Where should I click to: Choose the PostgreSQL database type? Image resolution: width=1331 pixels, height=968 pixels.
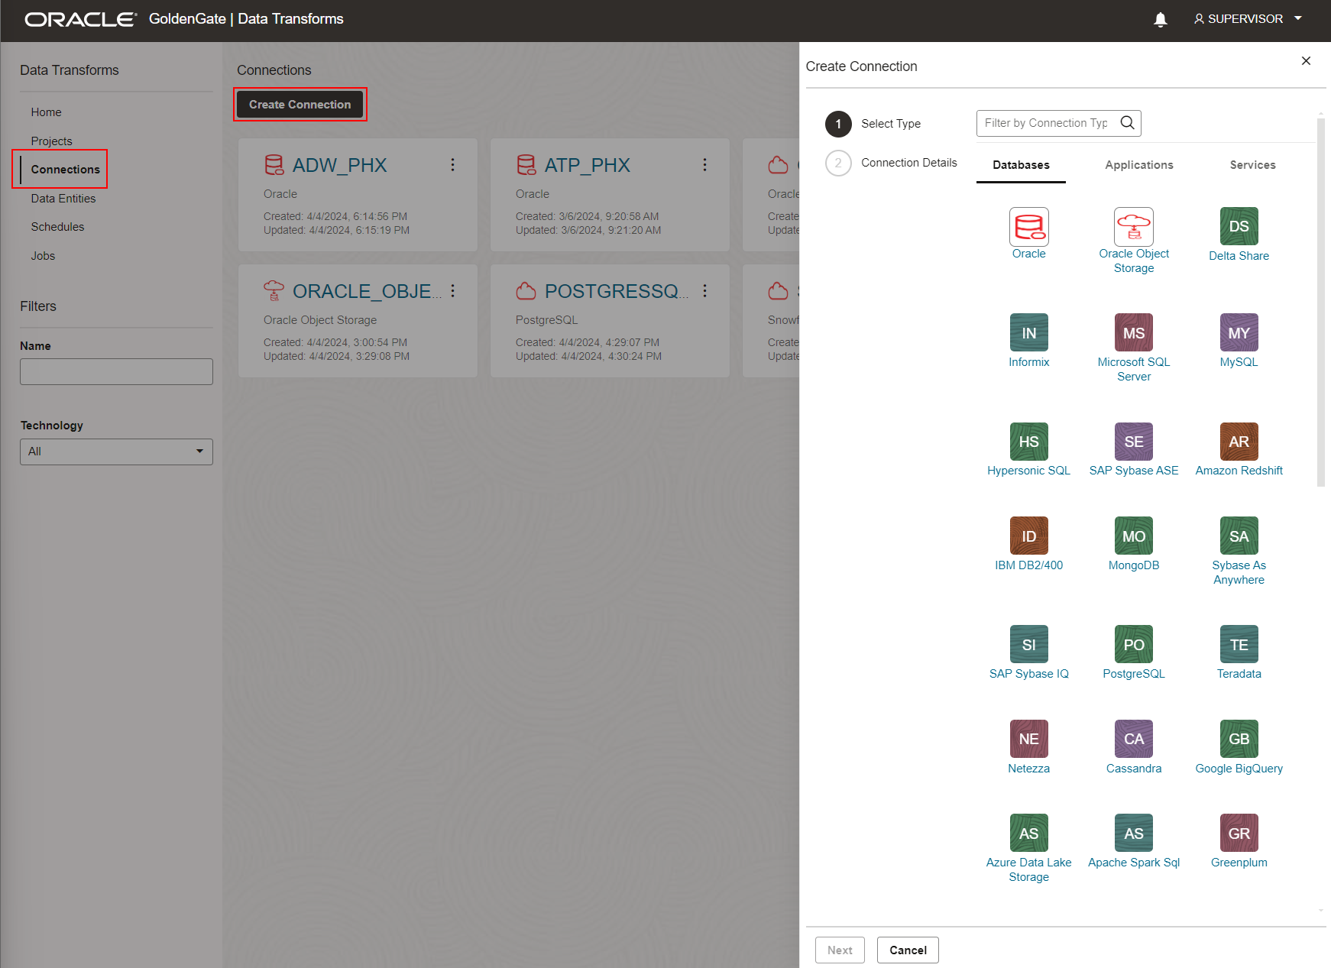(1133, 644)
